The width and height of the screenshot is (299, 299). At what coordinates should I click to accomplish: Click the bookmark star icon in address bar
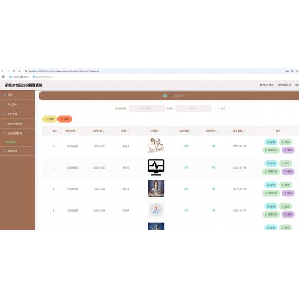tap(297, 71)
